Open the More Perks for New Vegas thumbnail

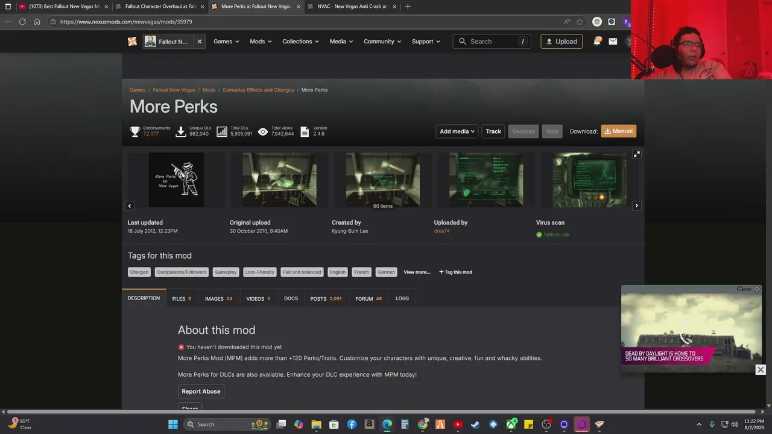click(176, 180)
